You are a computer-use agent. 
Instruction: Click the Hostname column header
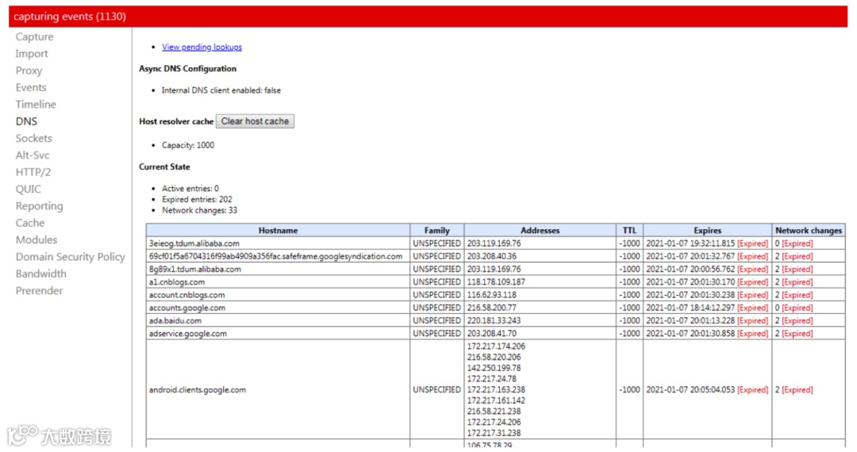point(278,231)
